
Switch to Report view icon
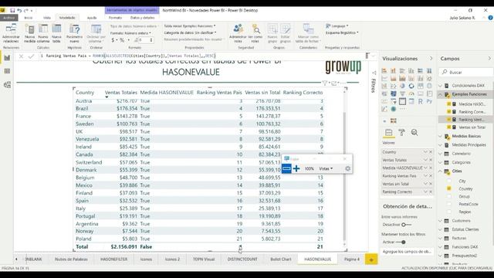point(7,58)
